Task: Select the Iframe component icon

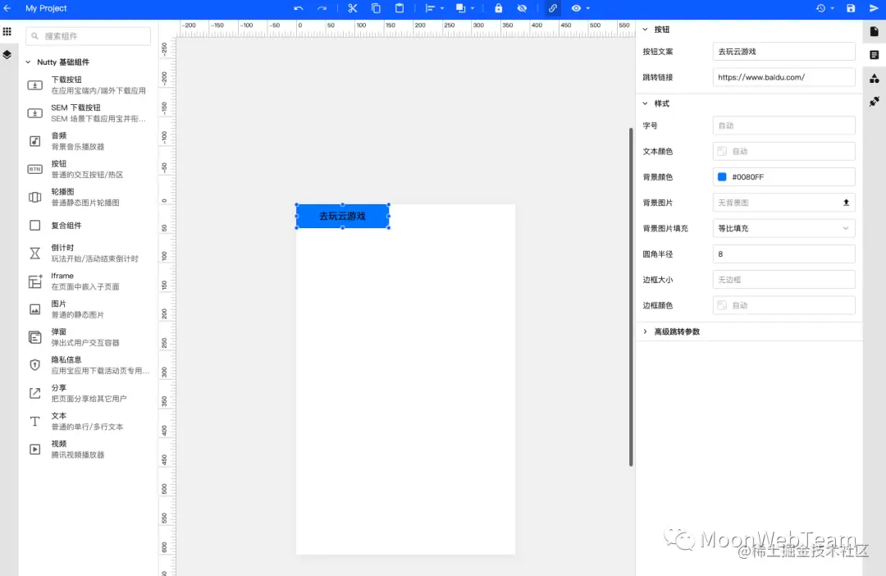Action: pyautogui.click(x=35, y=281)
